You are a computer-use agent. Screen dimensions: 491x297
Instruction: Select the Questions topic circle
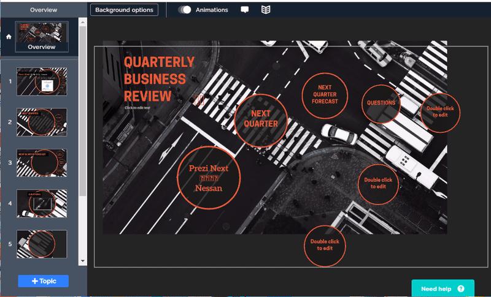click(x=381, y=103)
